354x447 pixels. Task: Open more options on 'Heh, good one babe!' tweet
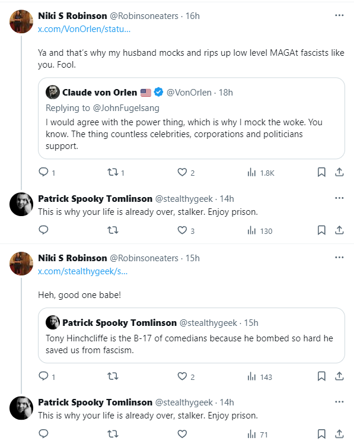pos(339,258)
